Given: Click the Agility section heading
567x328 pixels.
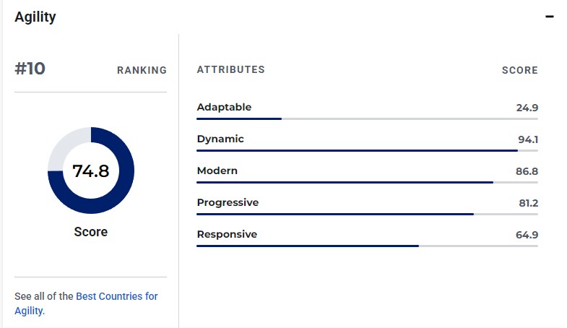Looking at the screenshot, I should 35,17.
